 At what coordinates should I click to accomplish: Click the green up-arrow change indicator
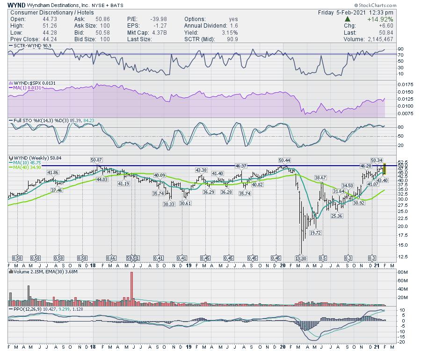(347, 19)
